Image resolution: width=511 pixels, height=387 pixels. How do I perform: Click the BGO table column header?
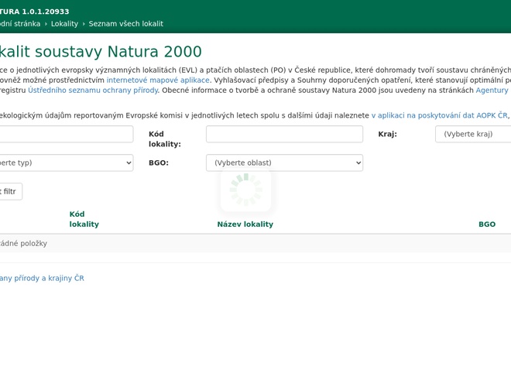[x=486, y=224]
